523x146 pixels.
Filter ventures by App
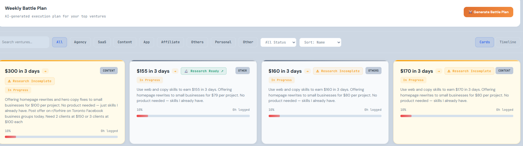(x=147, y=42)
